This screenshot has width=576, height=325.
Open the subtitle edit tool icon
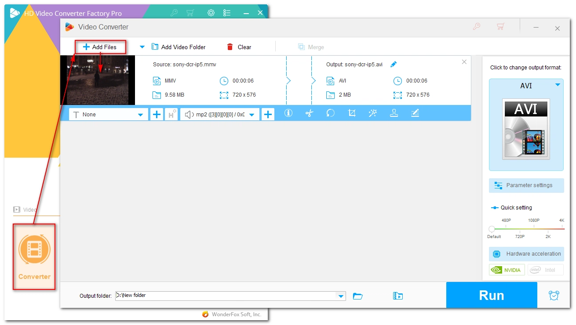coord(415,113)
